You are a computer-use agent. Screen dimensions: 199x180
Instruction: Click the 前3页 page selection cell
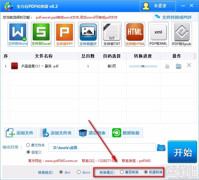pos(112,66)
